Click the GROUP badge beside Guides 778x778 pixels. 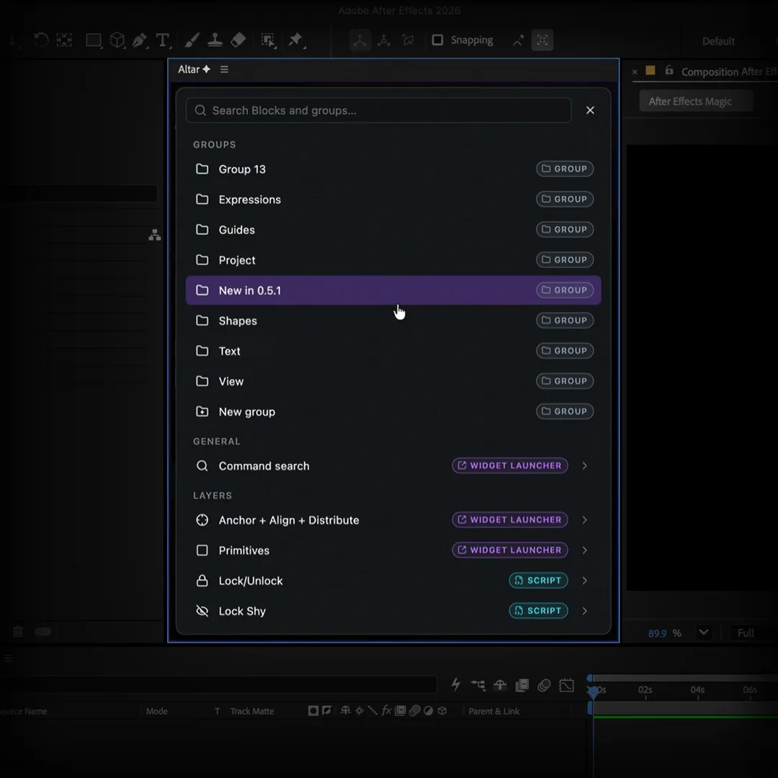pyautogui.click(x=565, y=230)
